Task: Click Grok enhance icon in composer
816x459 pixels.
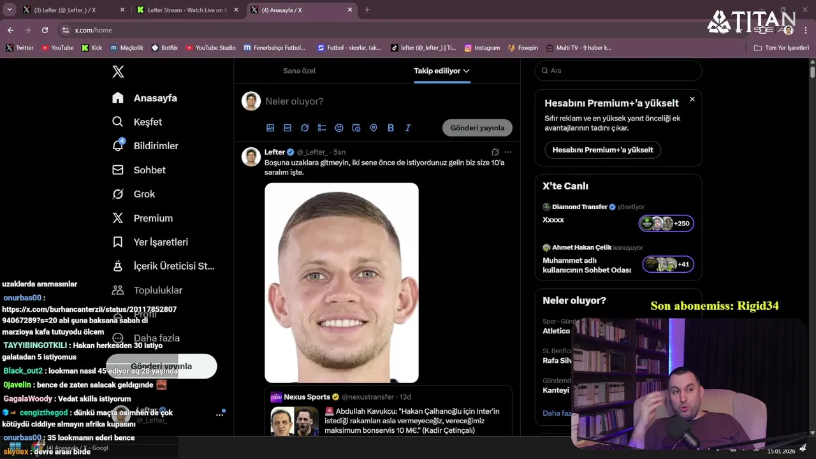Action: click(x=305, y=127)
